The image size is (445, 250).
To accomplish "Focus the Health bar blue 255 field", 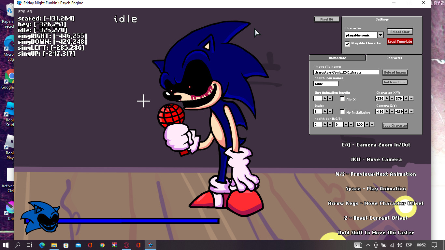I will [x=360, y=124].
